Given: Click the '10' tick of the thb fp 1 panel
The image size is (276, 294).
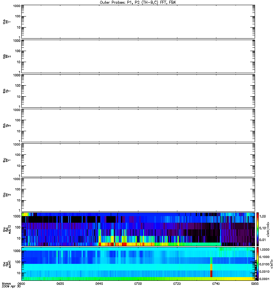Looking at the screenshot, I should 18,97.
